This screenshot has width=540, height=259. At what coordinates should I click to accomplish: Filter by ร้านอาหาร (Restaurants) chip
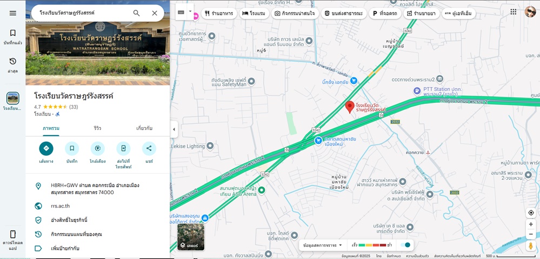point(219,14)
